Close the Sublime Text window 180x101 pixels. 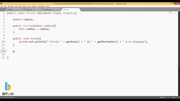(177, 4)
